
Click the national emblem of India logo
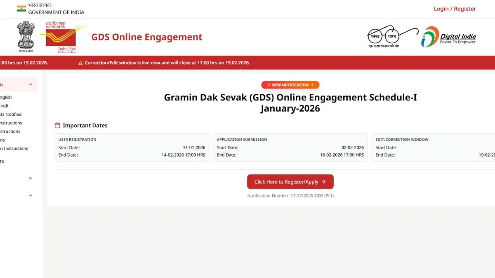[26, 37]
